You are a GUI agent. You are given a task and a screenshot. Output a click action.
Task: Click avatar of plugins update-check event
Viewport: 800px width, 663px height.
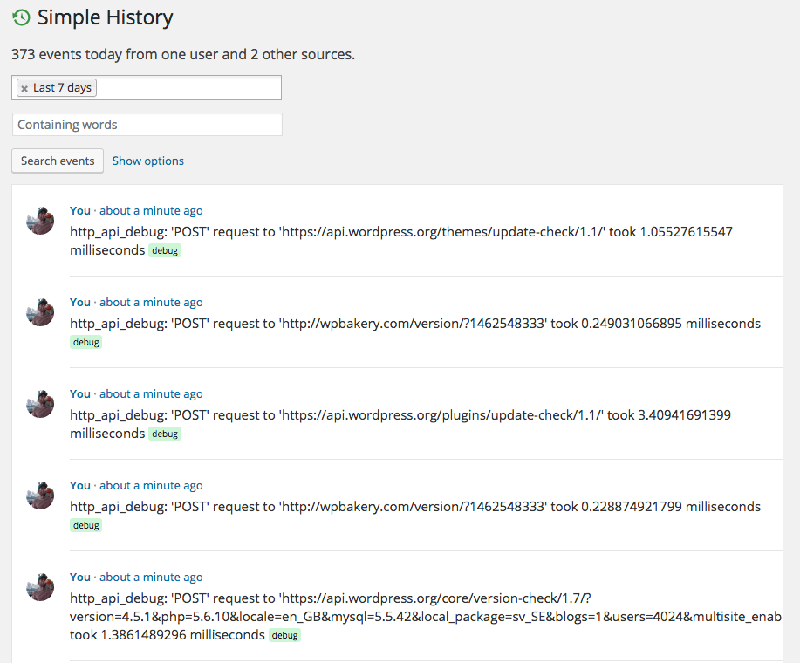[40, 404]
